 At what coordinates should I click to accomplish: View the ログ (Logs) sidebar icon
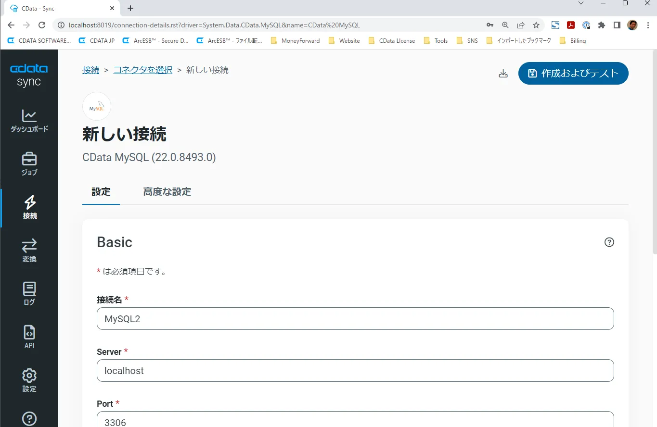click(29, 293)
